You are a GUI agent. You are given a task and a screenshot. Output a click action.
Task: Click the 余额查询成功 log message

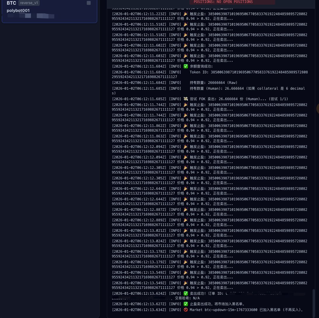(x=201, y=66)
